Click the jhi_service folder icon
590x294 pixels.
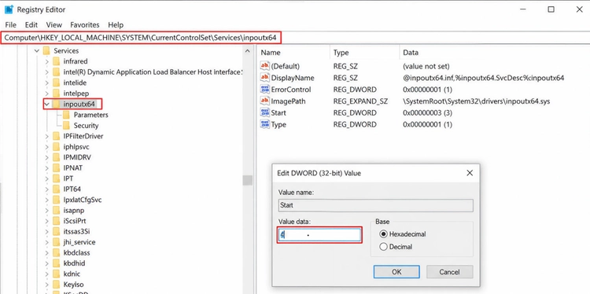click(x=56, y=242)
